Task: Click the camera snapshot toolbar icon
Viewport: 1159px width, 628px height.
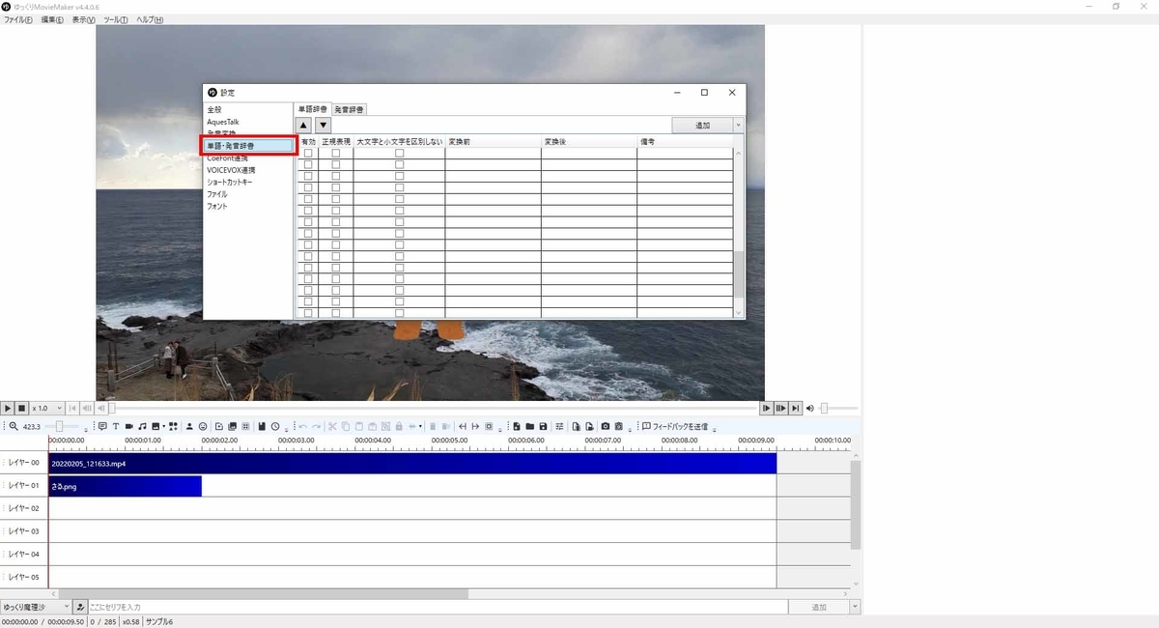Action: coord(606,426)
